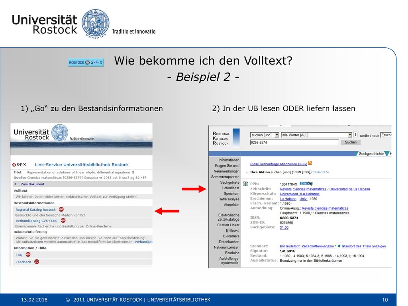
Task: Open 'Universidad de La Habana' in Zeitschrift row
Action: [349, 189]
